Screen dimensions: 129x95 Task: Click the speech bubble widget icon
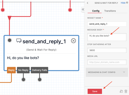(x=19, y=41)
